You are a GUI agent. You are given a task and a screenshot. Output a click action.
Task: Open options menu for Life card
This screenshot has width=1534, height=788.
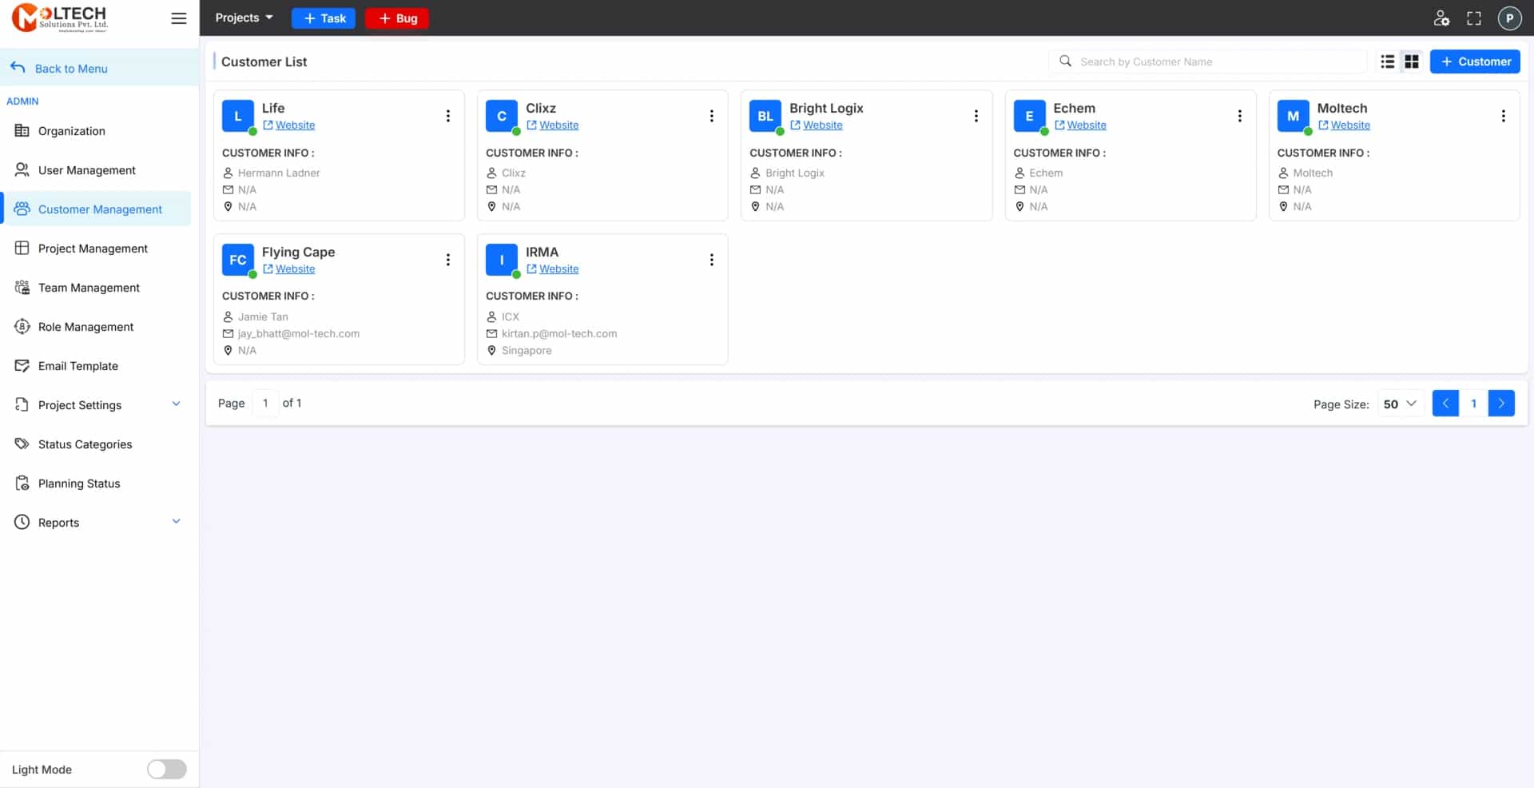(448, 116)
